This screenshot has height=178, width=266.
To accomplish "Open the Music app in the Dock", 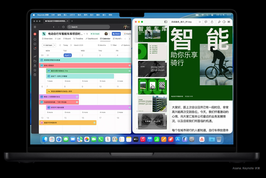I will (143, 139).
